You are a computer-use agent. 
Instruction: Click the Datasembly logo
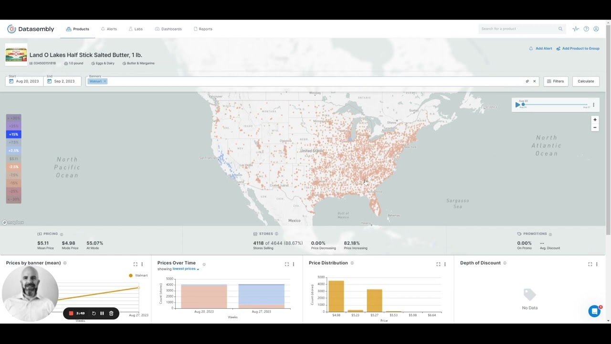click(x=31, y=29)
